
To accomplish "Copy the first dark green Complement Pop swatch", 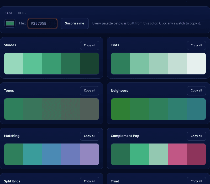I will [x=120, y=154].
